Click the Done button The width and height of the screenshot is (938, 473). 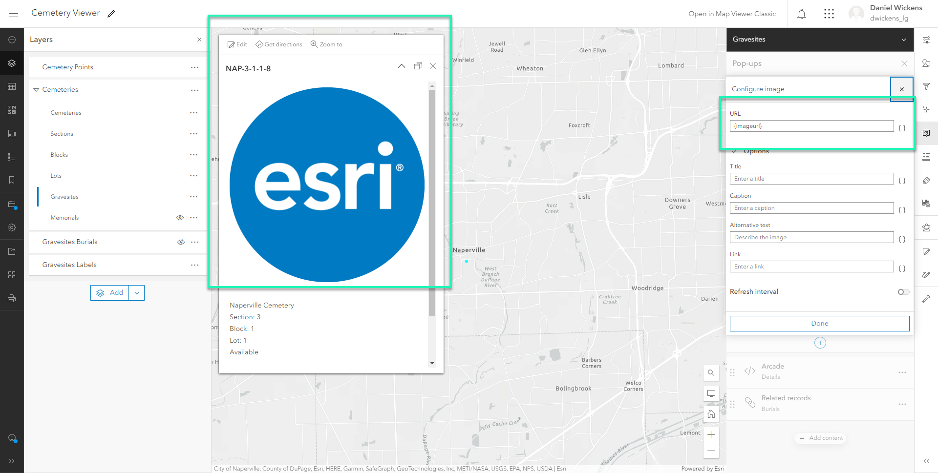[819, 323]
